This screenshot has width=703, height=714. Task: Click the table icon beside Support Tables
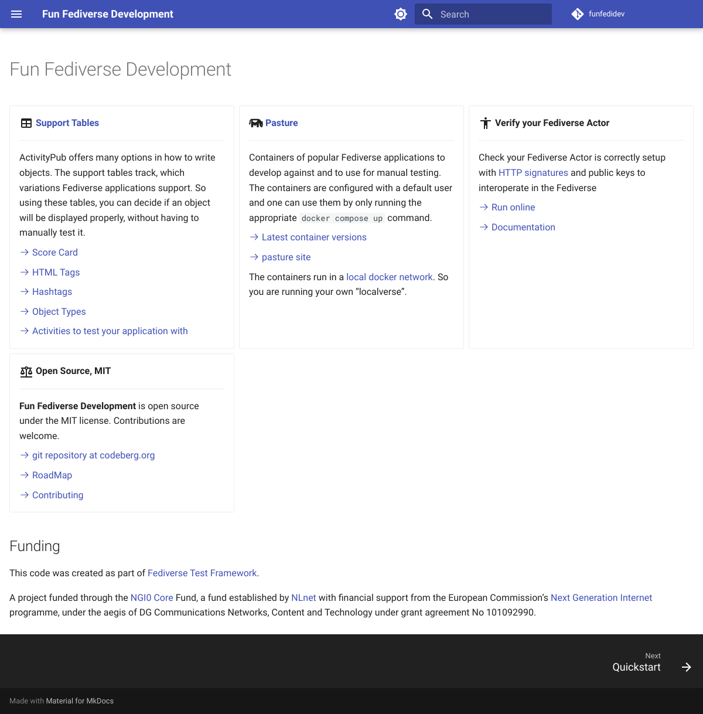(26, 123)
